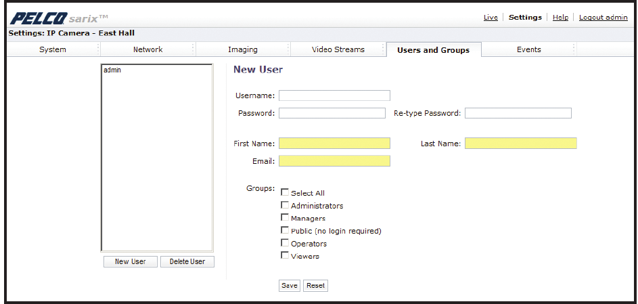This screenshot has width=638, height=304.
Task: Go to Video Streams tab
Action: pyautogui.click(x=338, y=49)
